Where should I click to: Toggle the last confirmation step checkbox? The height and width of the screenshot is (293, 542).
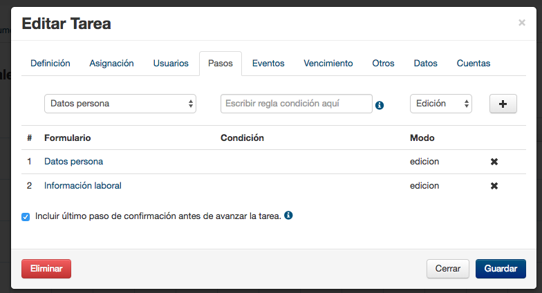tap(26, 217)
